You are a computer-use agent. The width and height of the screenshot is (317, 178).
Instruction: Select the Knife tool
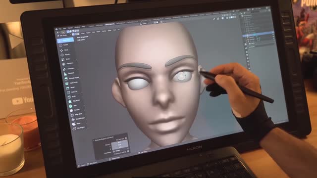72,97
